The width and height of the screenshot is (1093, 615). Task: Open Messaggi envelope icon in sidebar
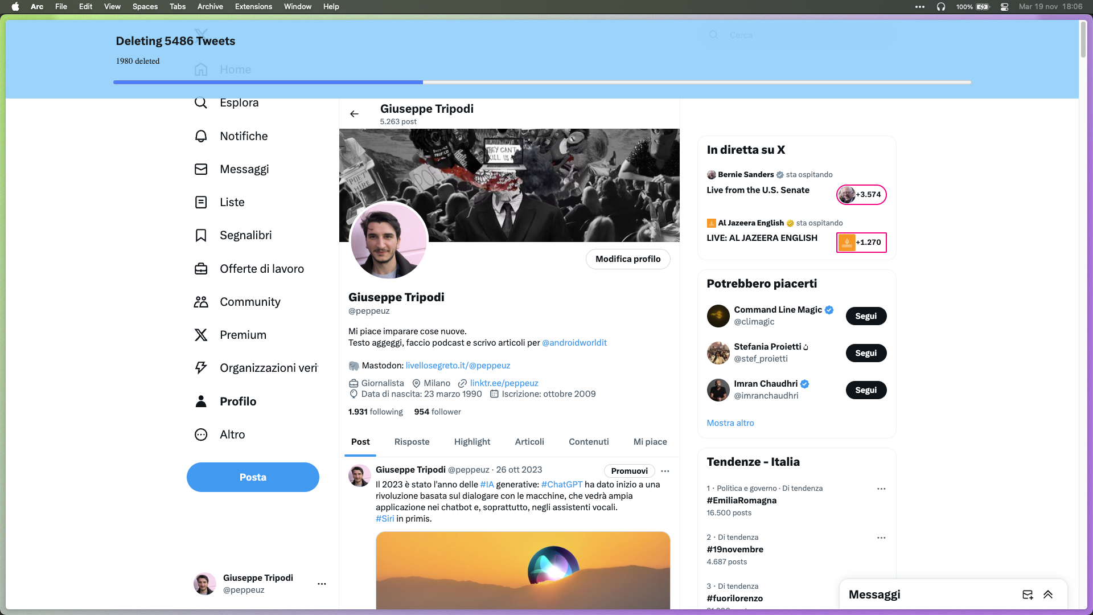pyautogui.click(x=201, y=169)
